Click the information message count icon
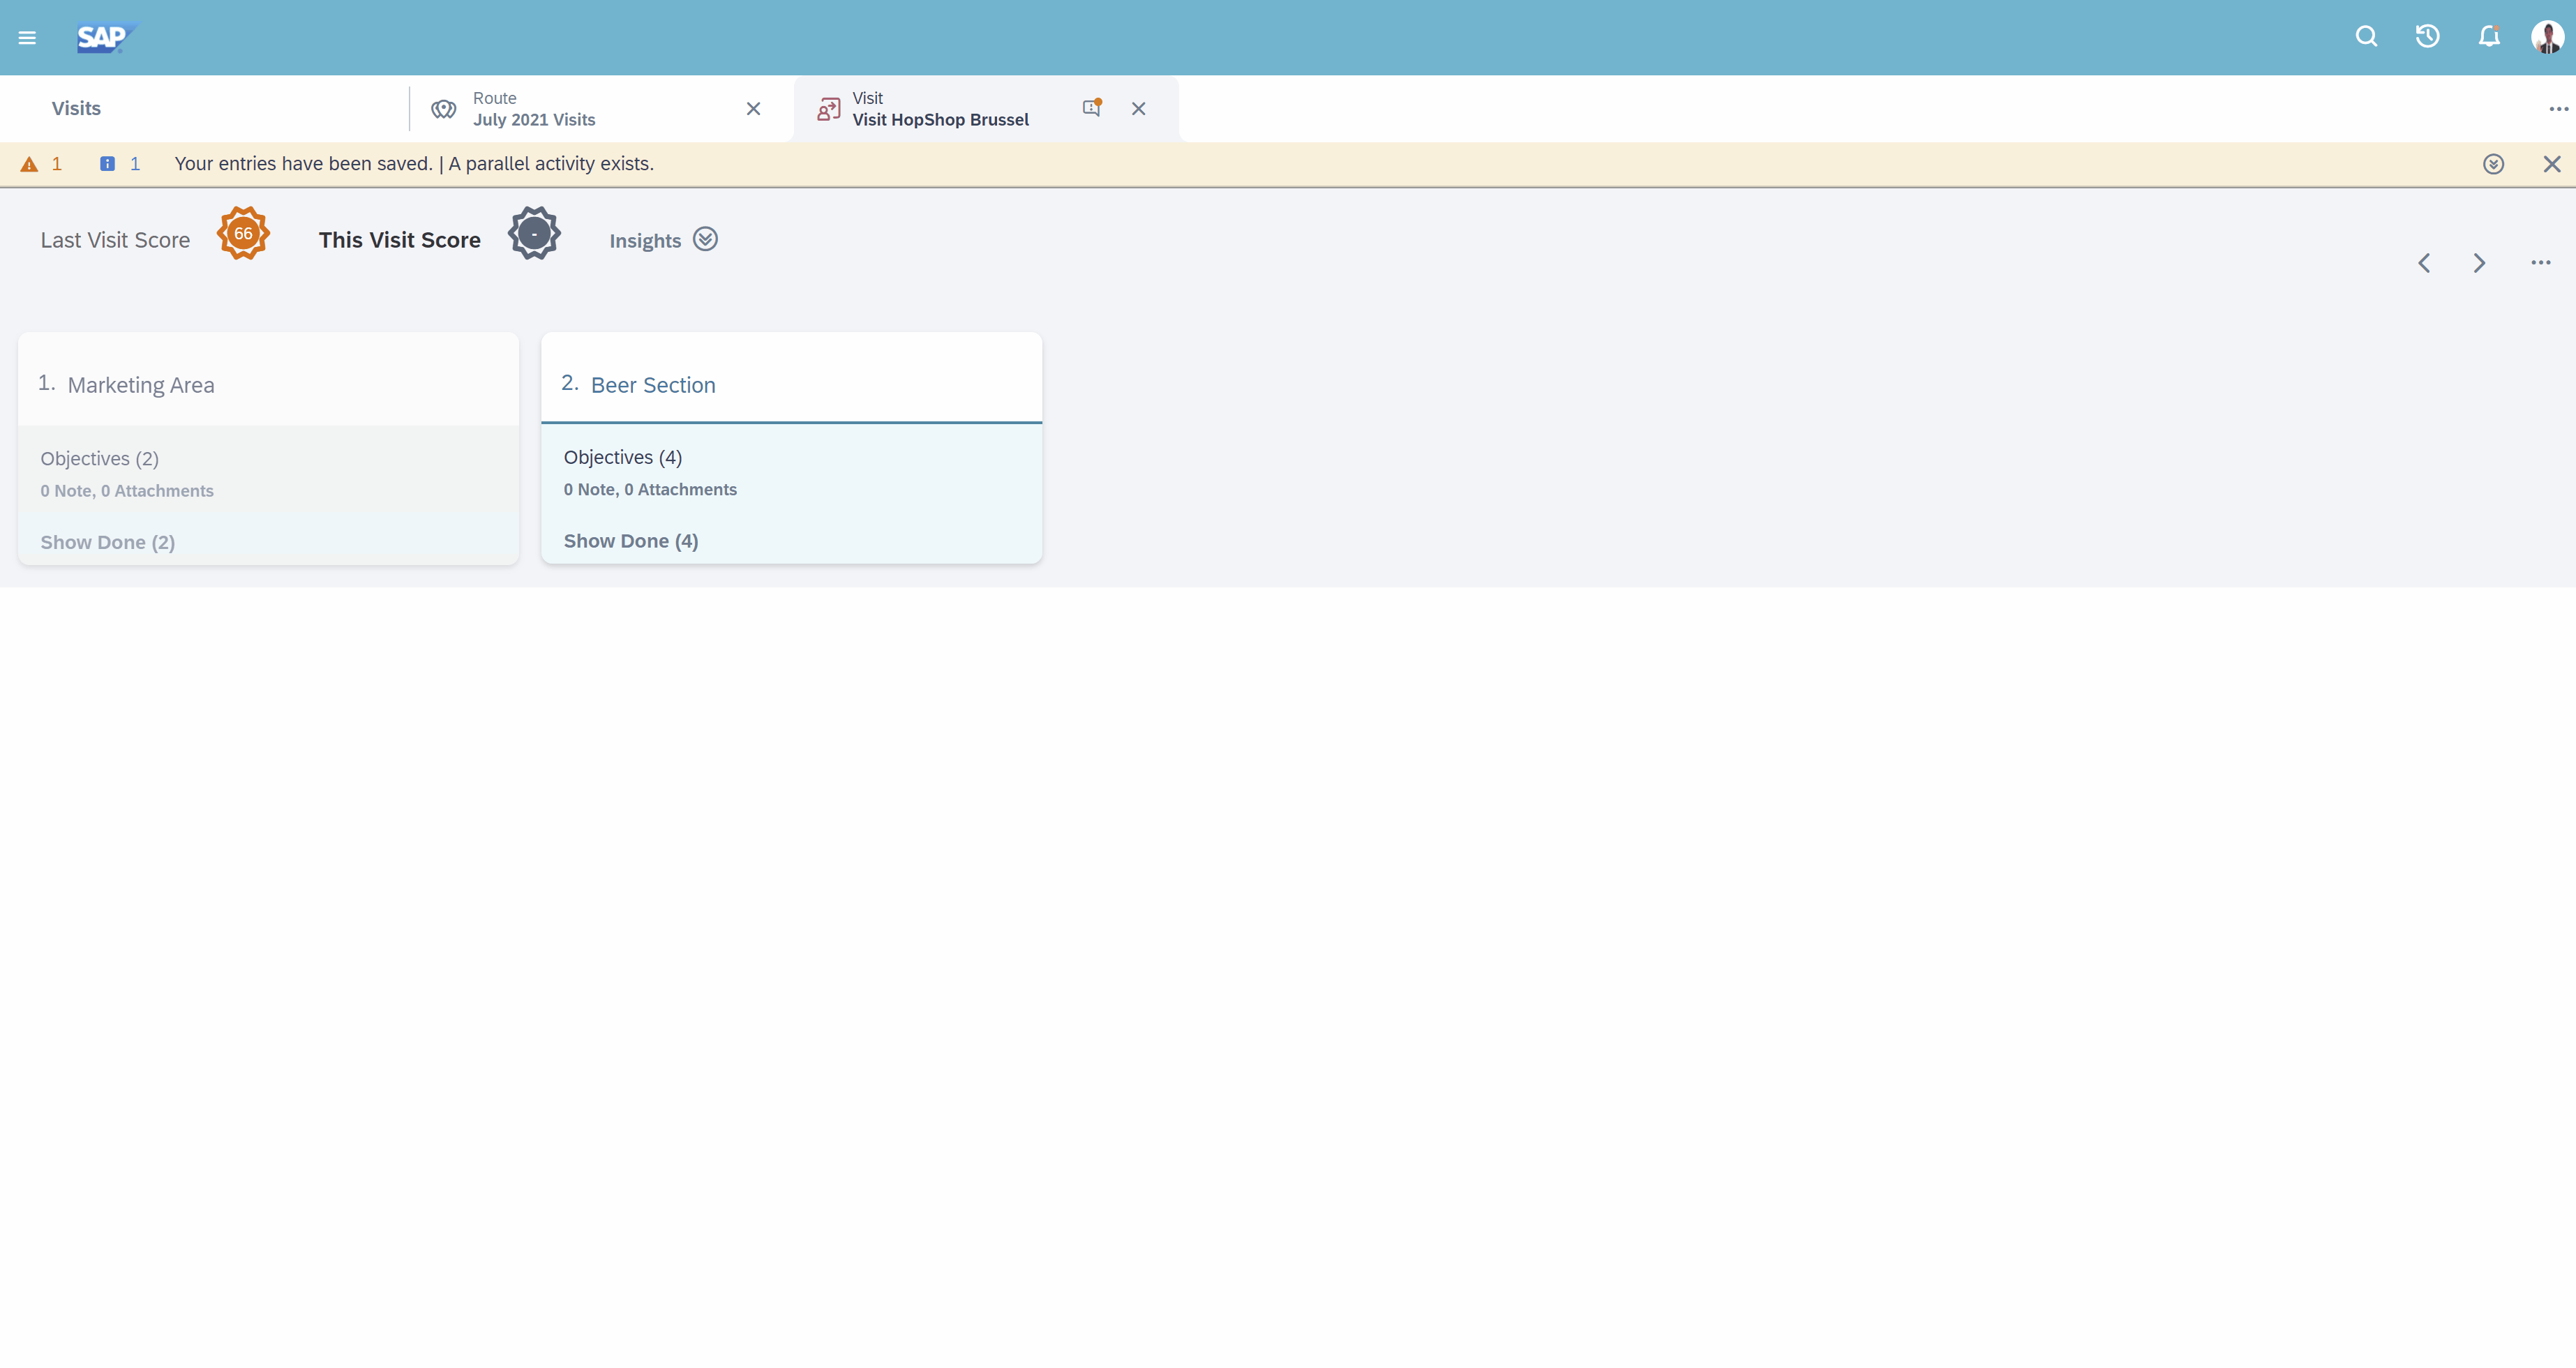 (107, 164)
